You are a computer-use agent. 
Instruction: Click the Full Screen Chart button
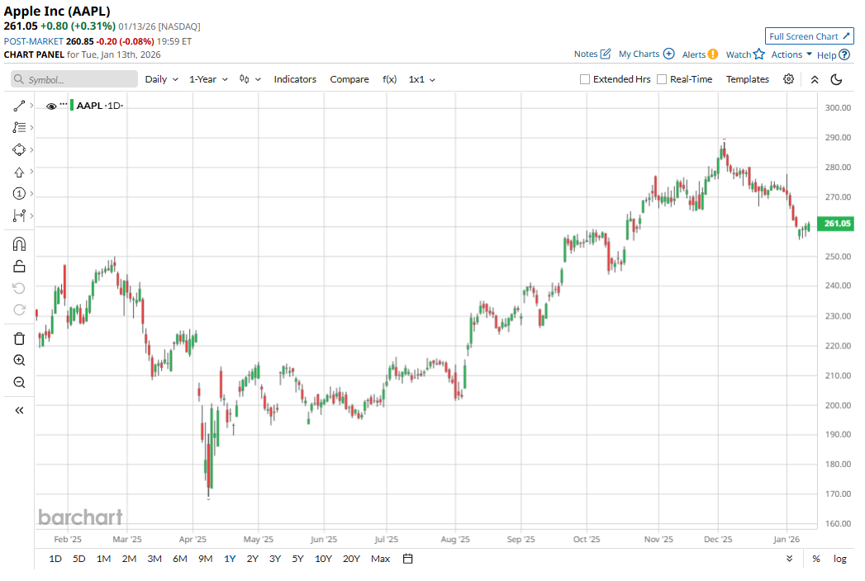point(809,36)
